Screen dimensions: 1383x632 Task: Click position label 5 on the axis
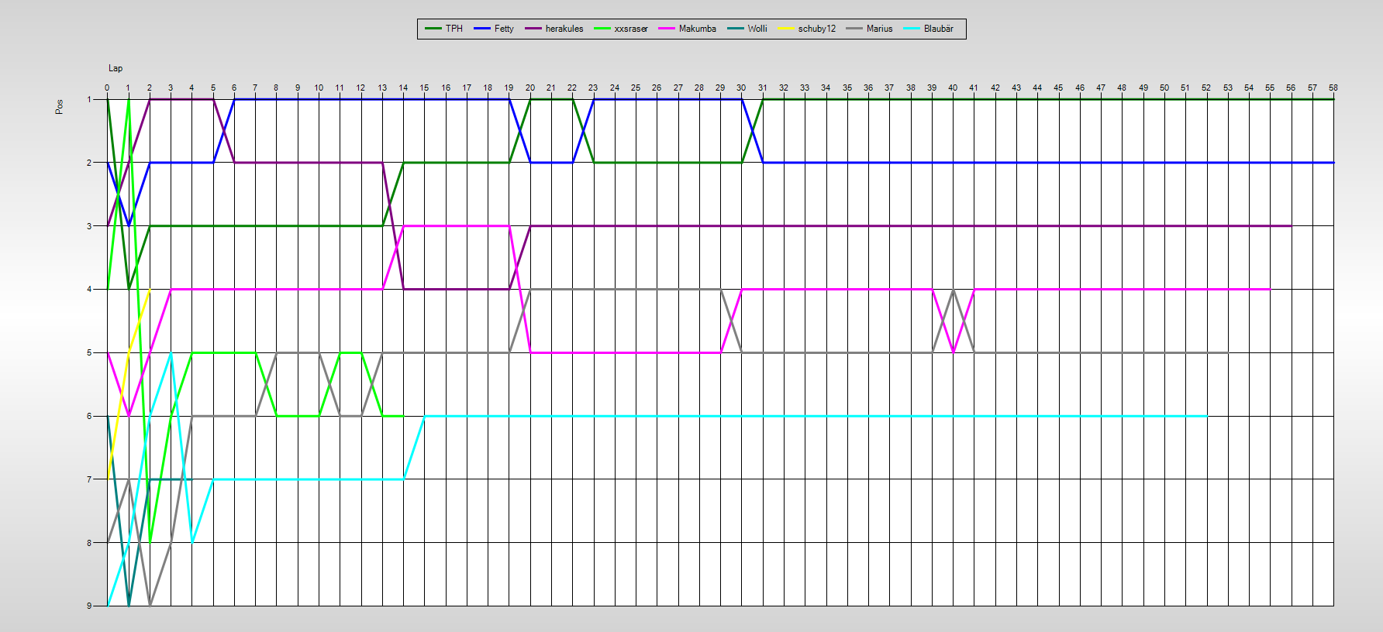pos(90,352)
